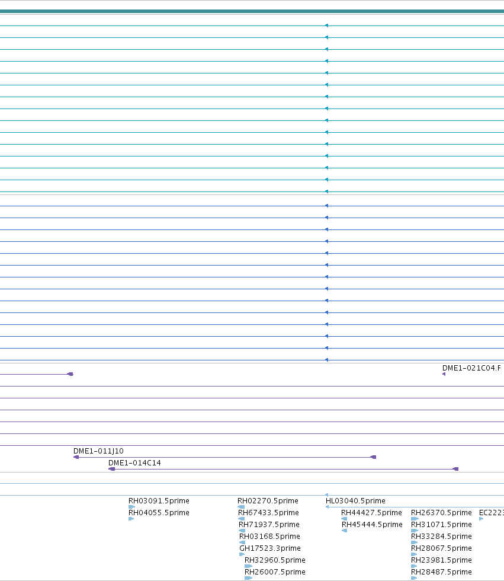Image resolution: width=504 pixels, height=581 pixels.
Task: Open the DME1-014C14 clone label
Action: click(x=134, y=463)
